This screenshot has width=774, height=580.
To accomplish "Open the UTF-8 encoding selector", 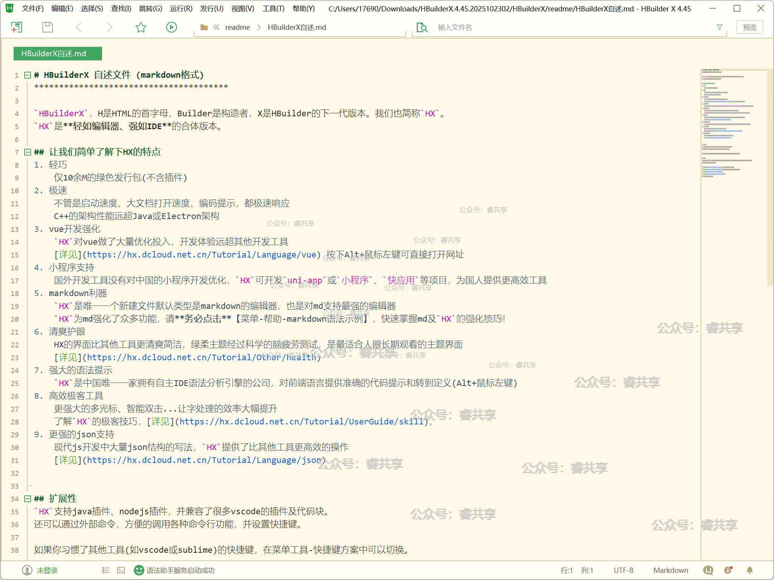I will 623,570.
